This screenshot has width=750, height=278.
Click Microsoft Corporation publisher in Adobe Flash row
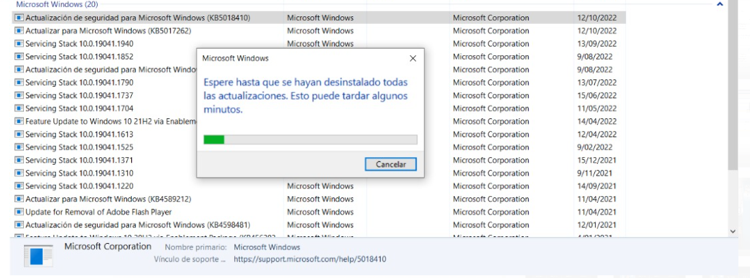[x=490, y=212]
